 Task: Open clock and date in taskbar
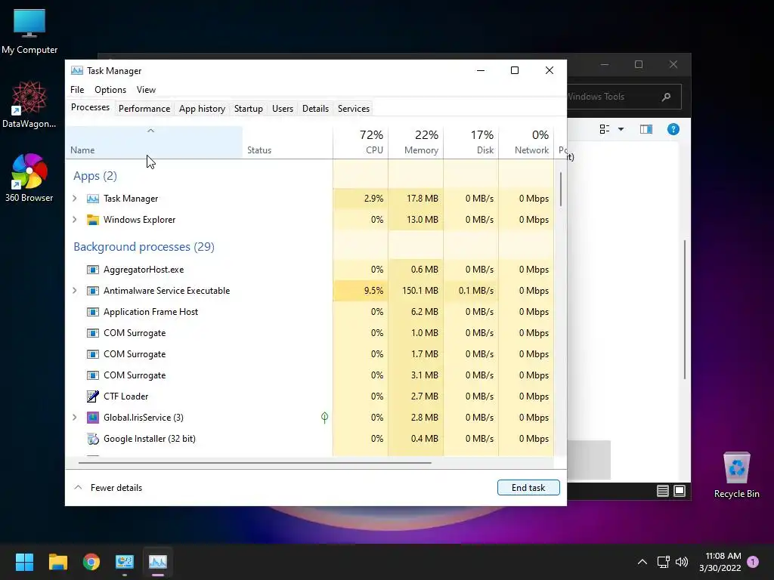pyautogui.click(x=720, y=561)
